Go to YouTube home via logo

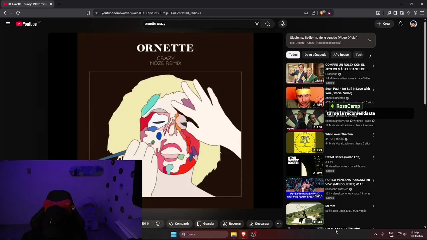pyautogui.click(x=26, y=24)
